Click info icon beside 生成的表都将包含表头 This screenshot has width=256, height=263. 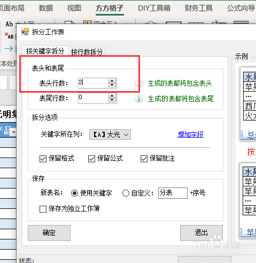139,84
